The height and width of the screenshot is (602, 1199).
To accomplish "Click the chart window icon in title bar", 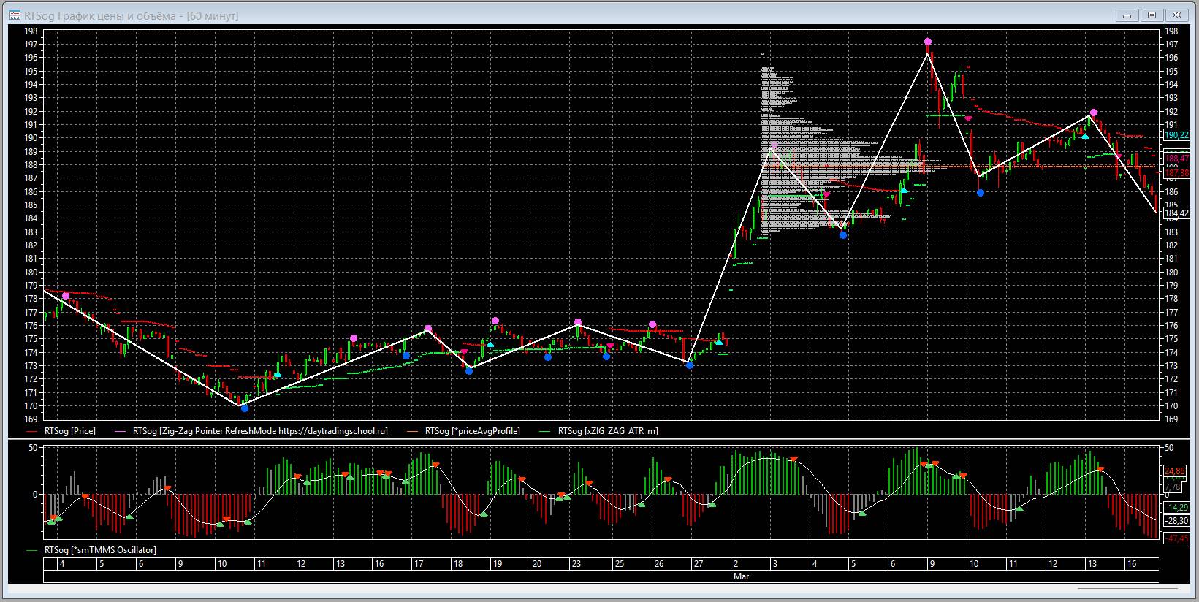I will [15, 15].
